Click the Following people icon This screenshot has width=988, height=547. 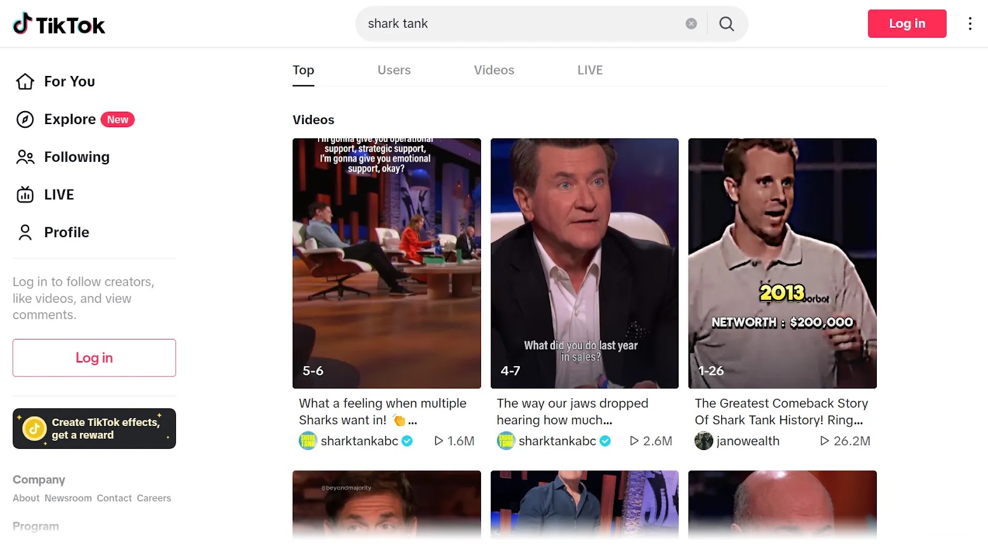(x=25, y=157)
